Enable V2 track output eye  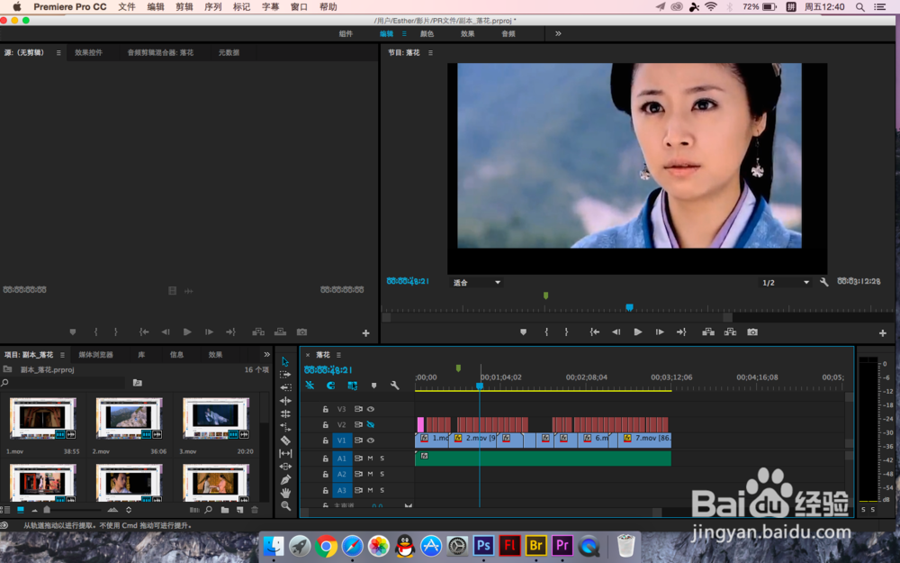pyautogui.click(x=371, y=424)
